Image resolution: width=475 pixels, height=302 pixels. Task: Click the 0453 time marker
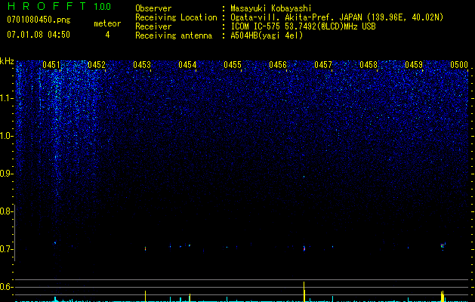point(142,65)
